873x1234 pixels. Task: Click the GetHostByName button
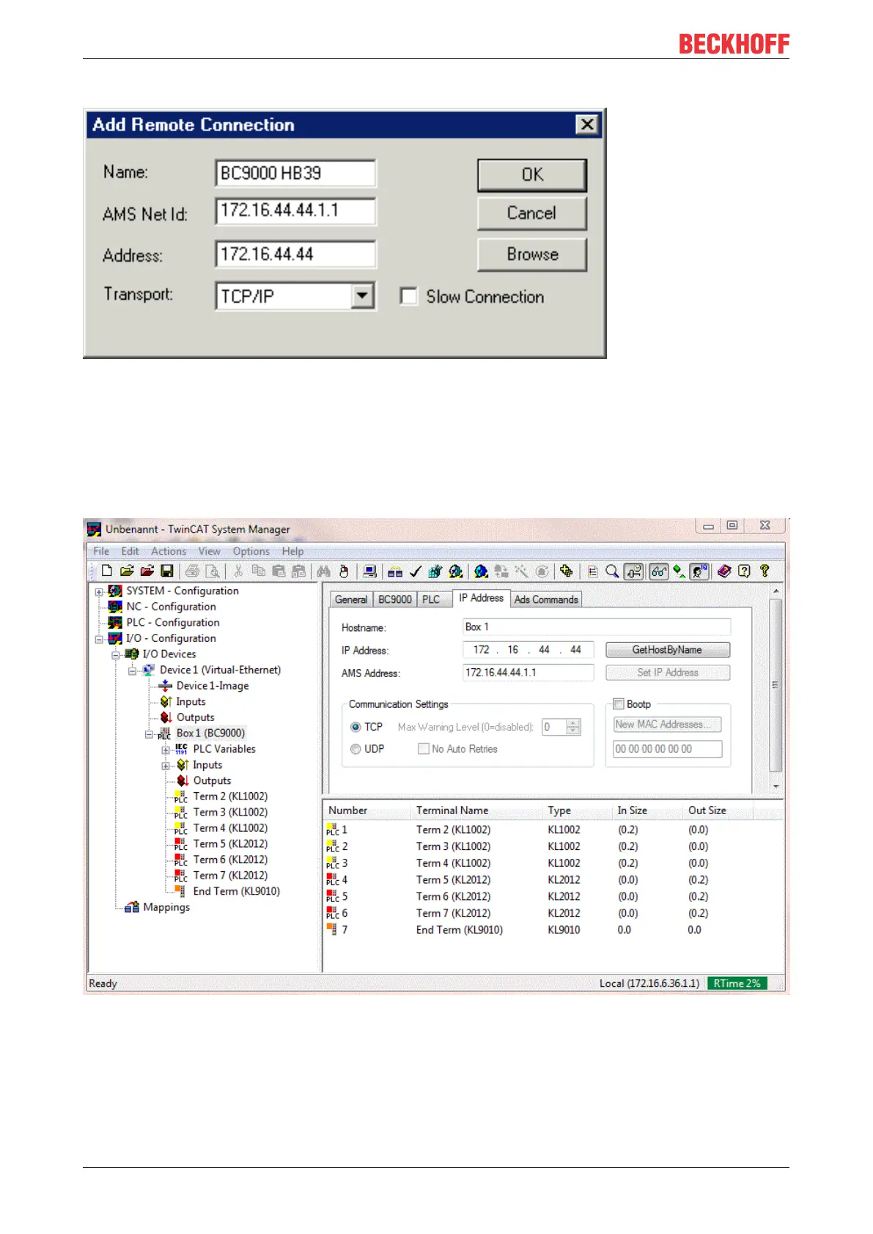[667, 650]
